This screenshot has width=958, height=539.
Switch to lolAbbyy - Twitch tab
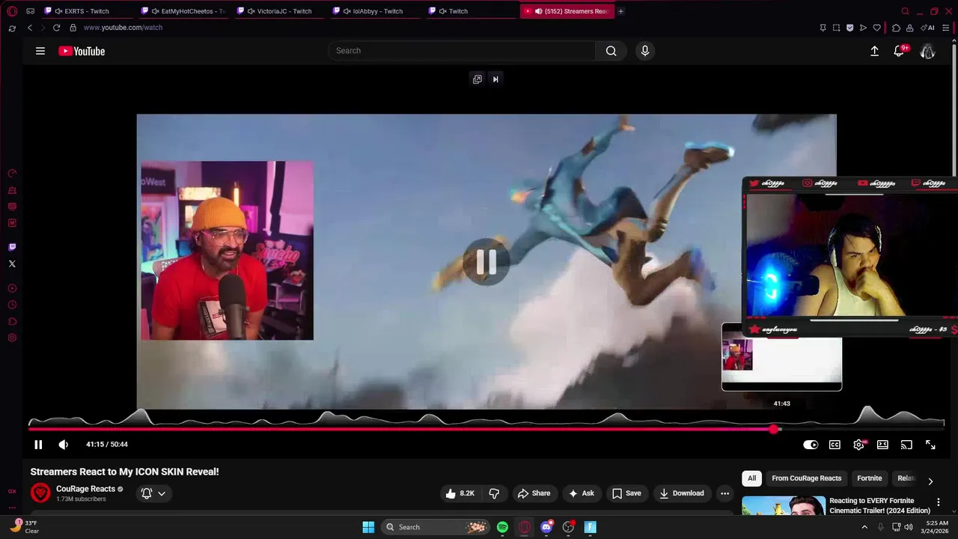(x=374, y=11)
